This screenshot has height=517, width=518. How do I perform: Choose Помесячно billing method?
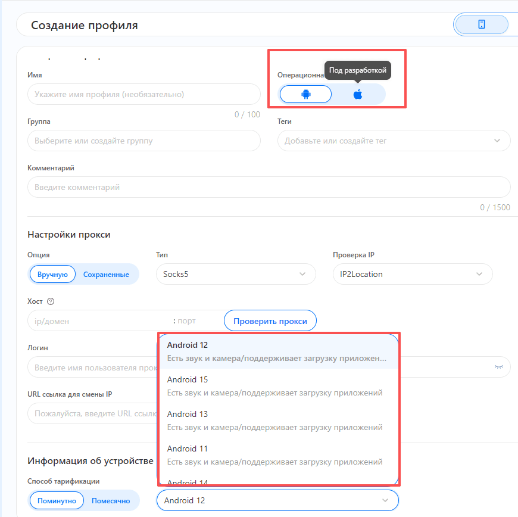(x=111, y=501)
